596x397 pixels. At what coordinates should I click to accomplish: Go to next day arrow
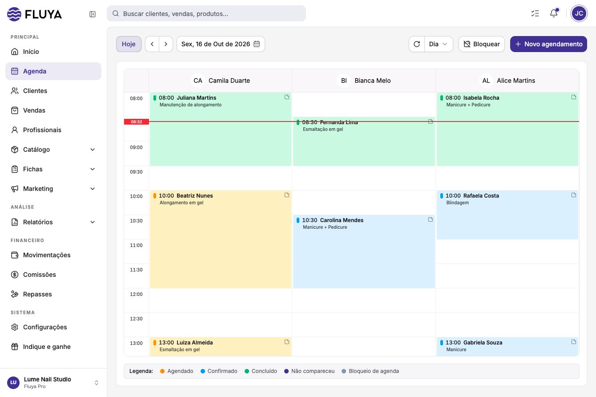(166, 44)
